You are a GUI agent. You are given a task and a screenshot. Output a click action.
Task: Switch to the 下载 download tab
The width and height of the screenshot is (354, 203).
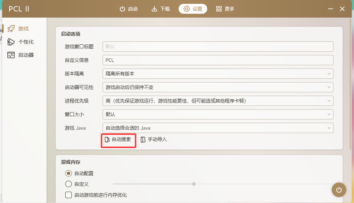coord(161,9)
